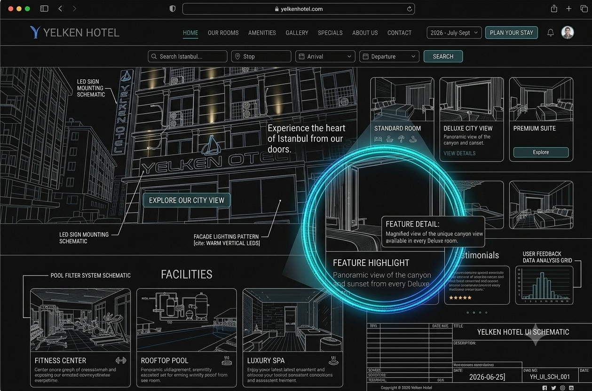
Task: Open the notifications bell icon
Action: (x=550, y=33)
